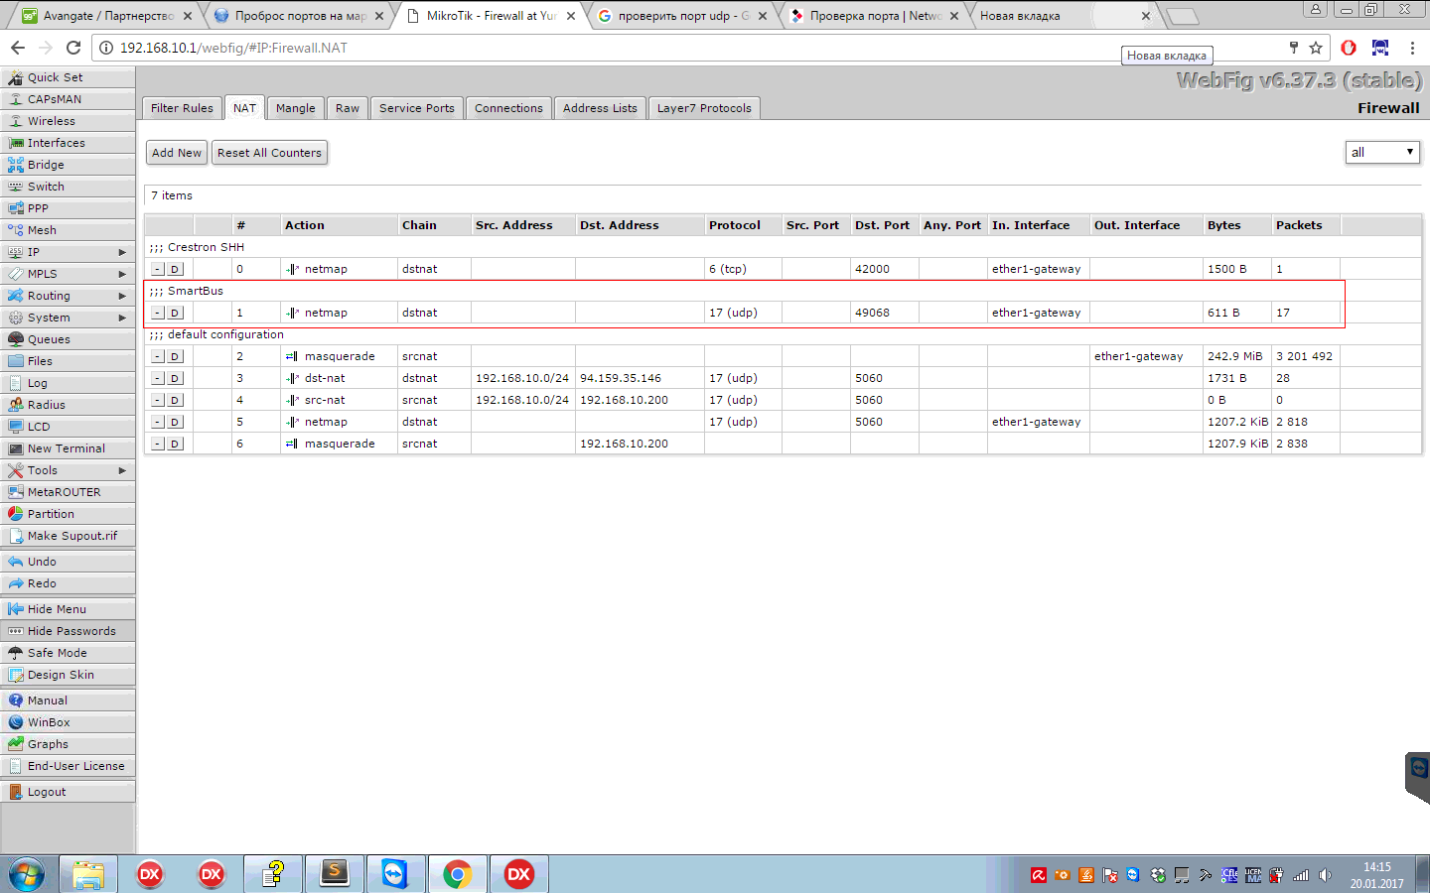Disable masquerade rule 2 with D button
Viewport: 1430px width, 893px height.
point(175,356)
